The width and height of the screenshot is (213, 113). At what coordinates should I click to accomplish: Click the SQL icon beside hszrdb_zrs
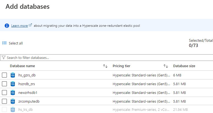(x=13, y=84)
